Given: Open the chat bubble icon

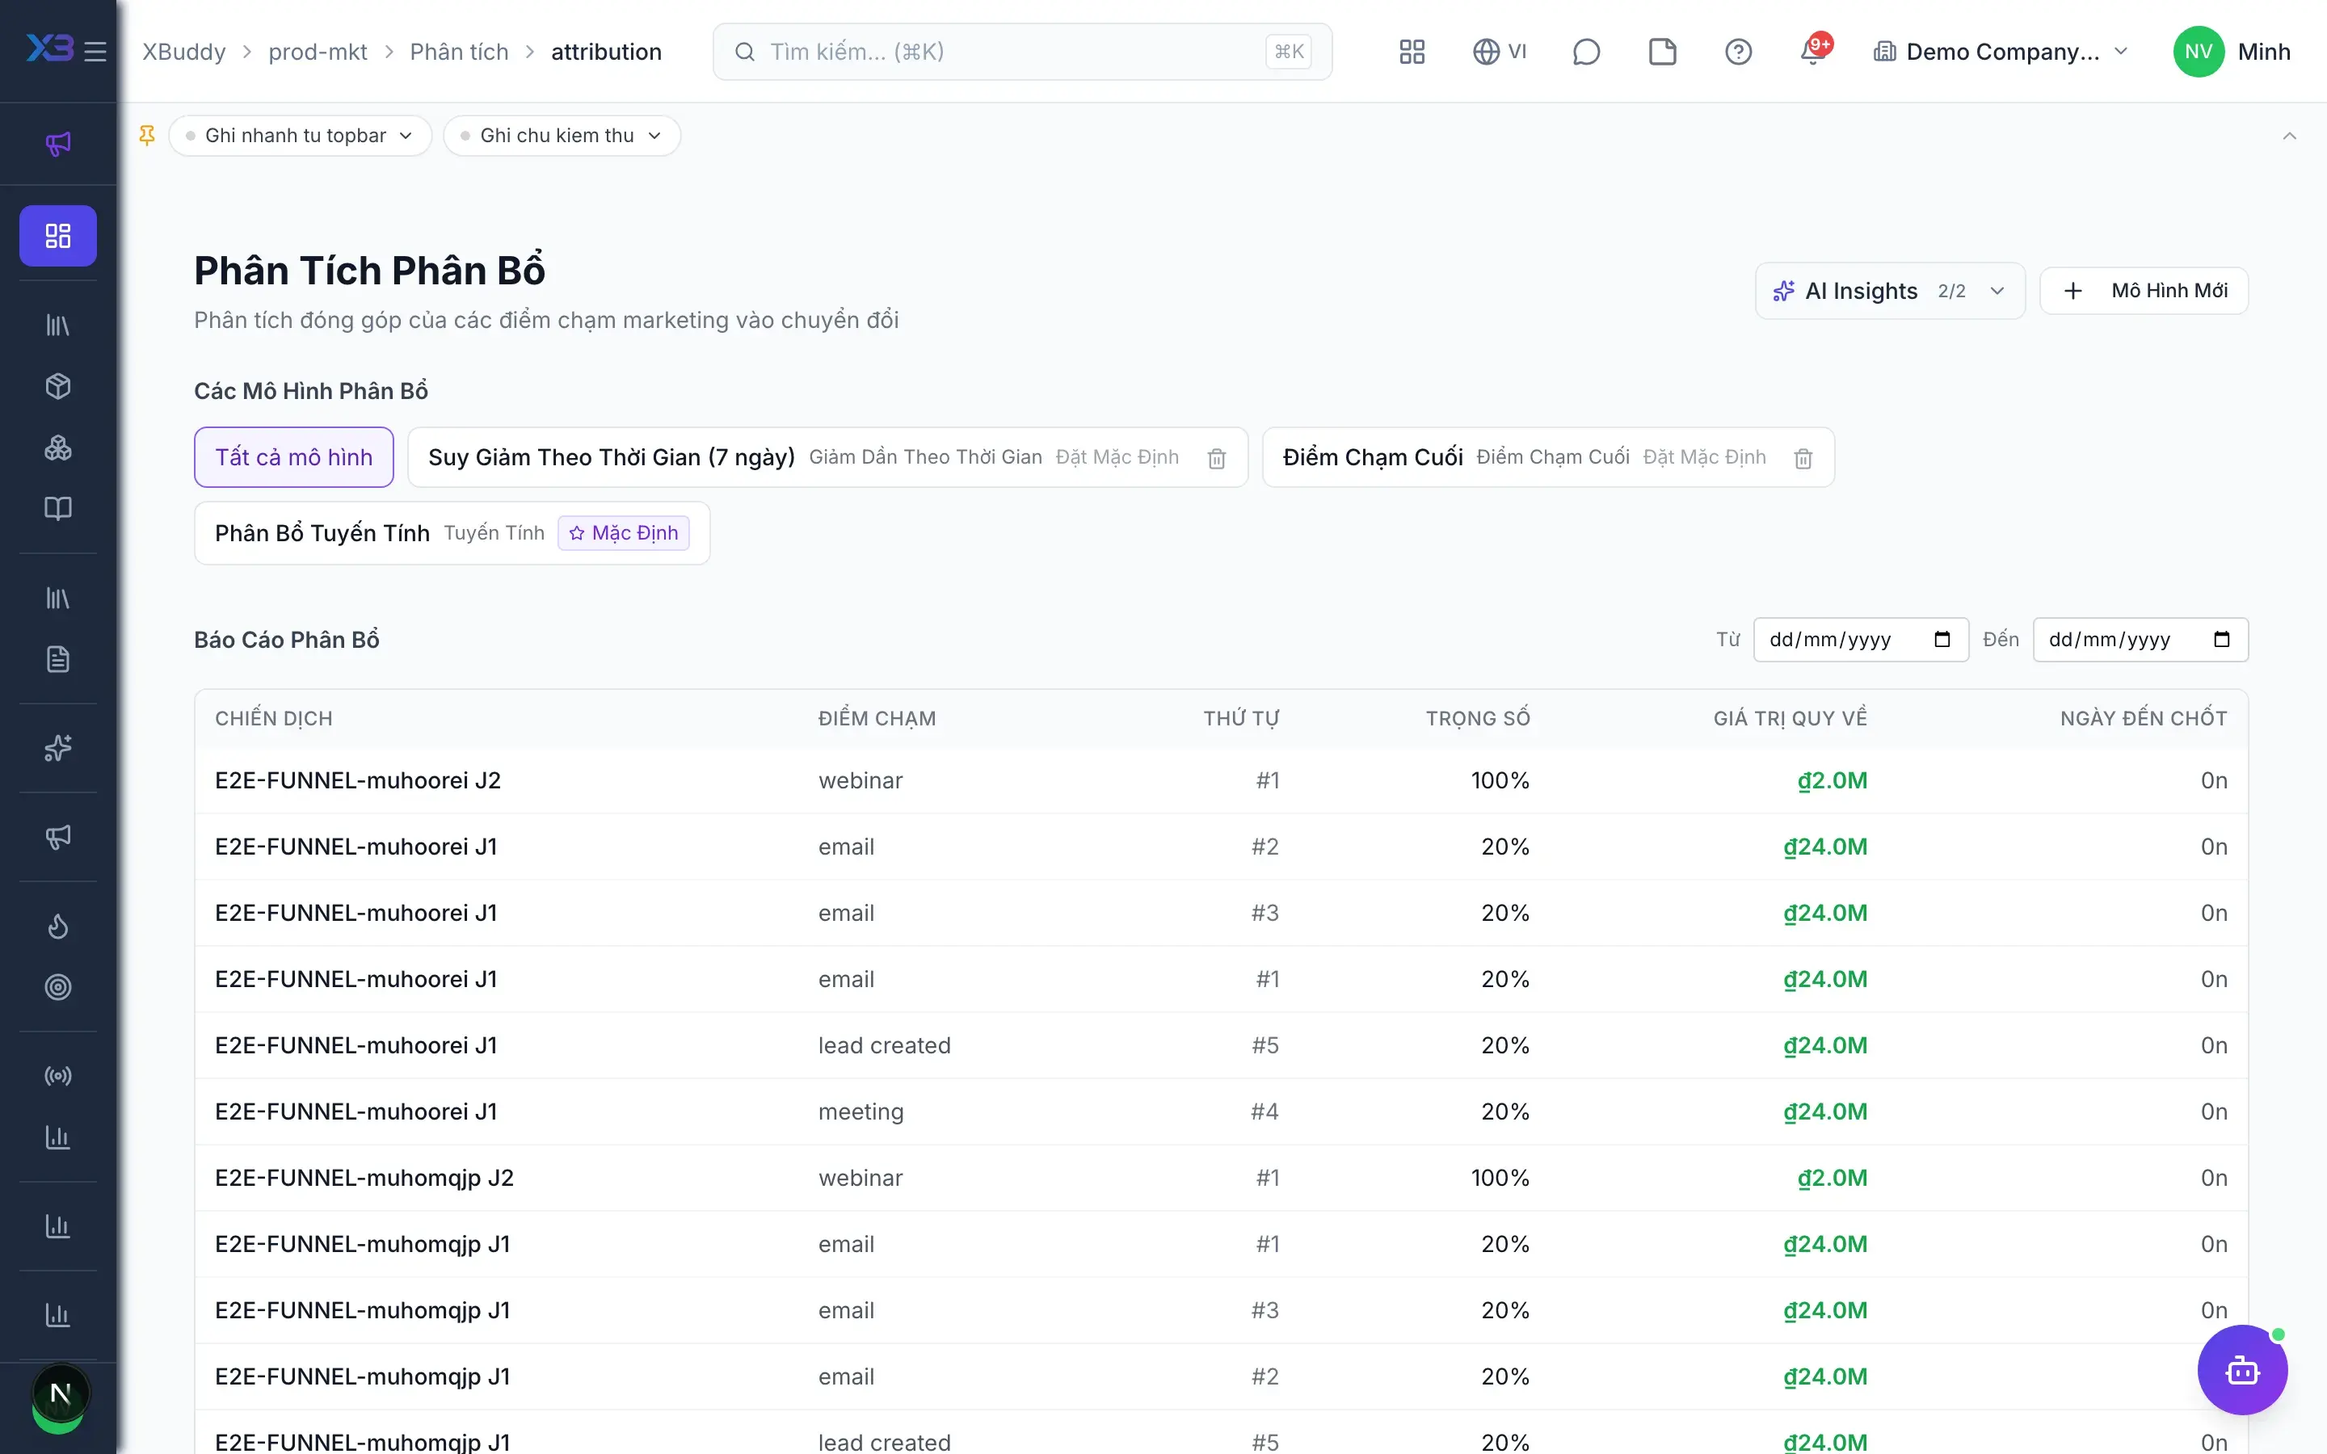Looking at the screenshot, I should [x=1585, y=52].
